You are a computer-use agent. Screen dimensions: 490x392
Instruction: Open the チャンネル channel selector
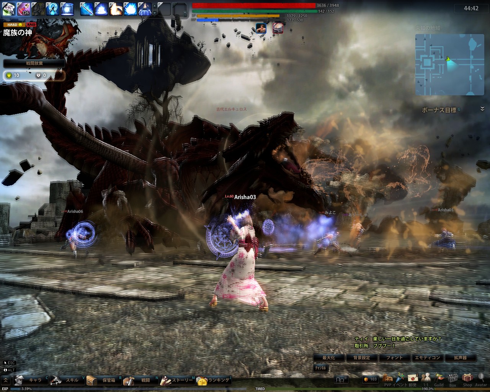[321, 368]
